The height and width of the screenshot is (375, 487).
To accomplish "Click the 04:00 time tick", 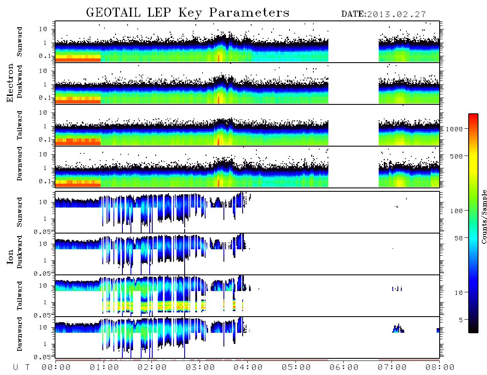I will (x=248, y=368).
